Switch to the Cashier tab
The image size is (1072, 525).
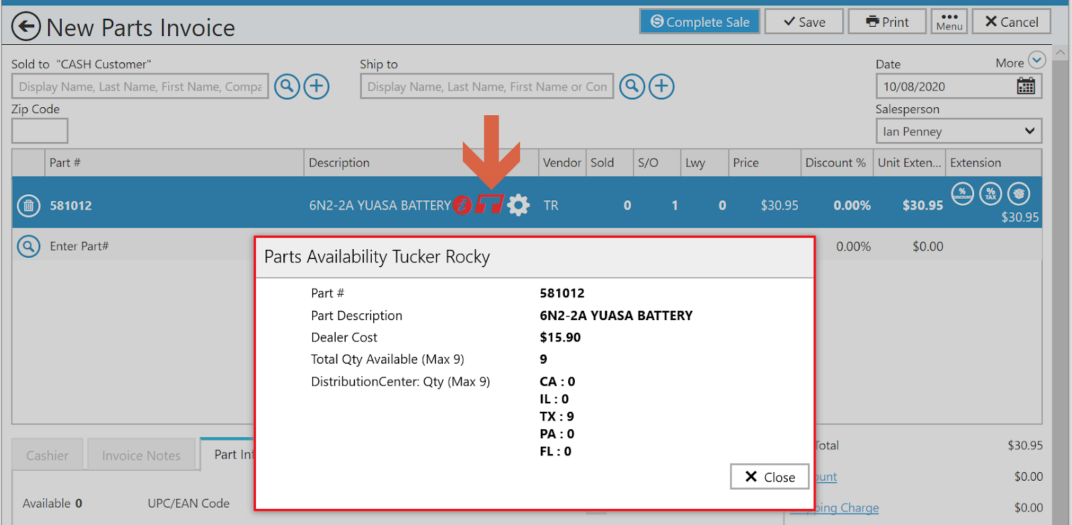[47, 455]
